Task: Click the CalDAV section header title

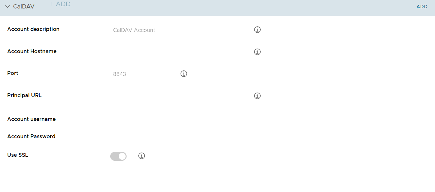Action: click(24, 7)
